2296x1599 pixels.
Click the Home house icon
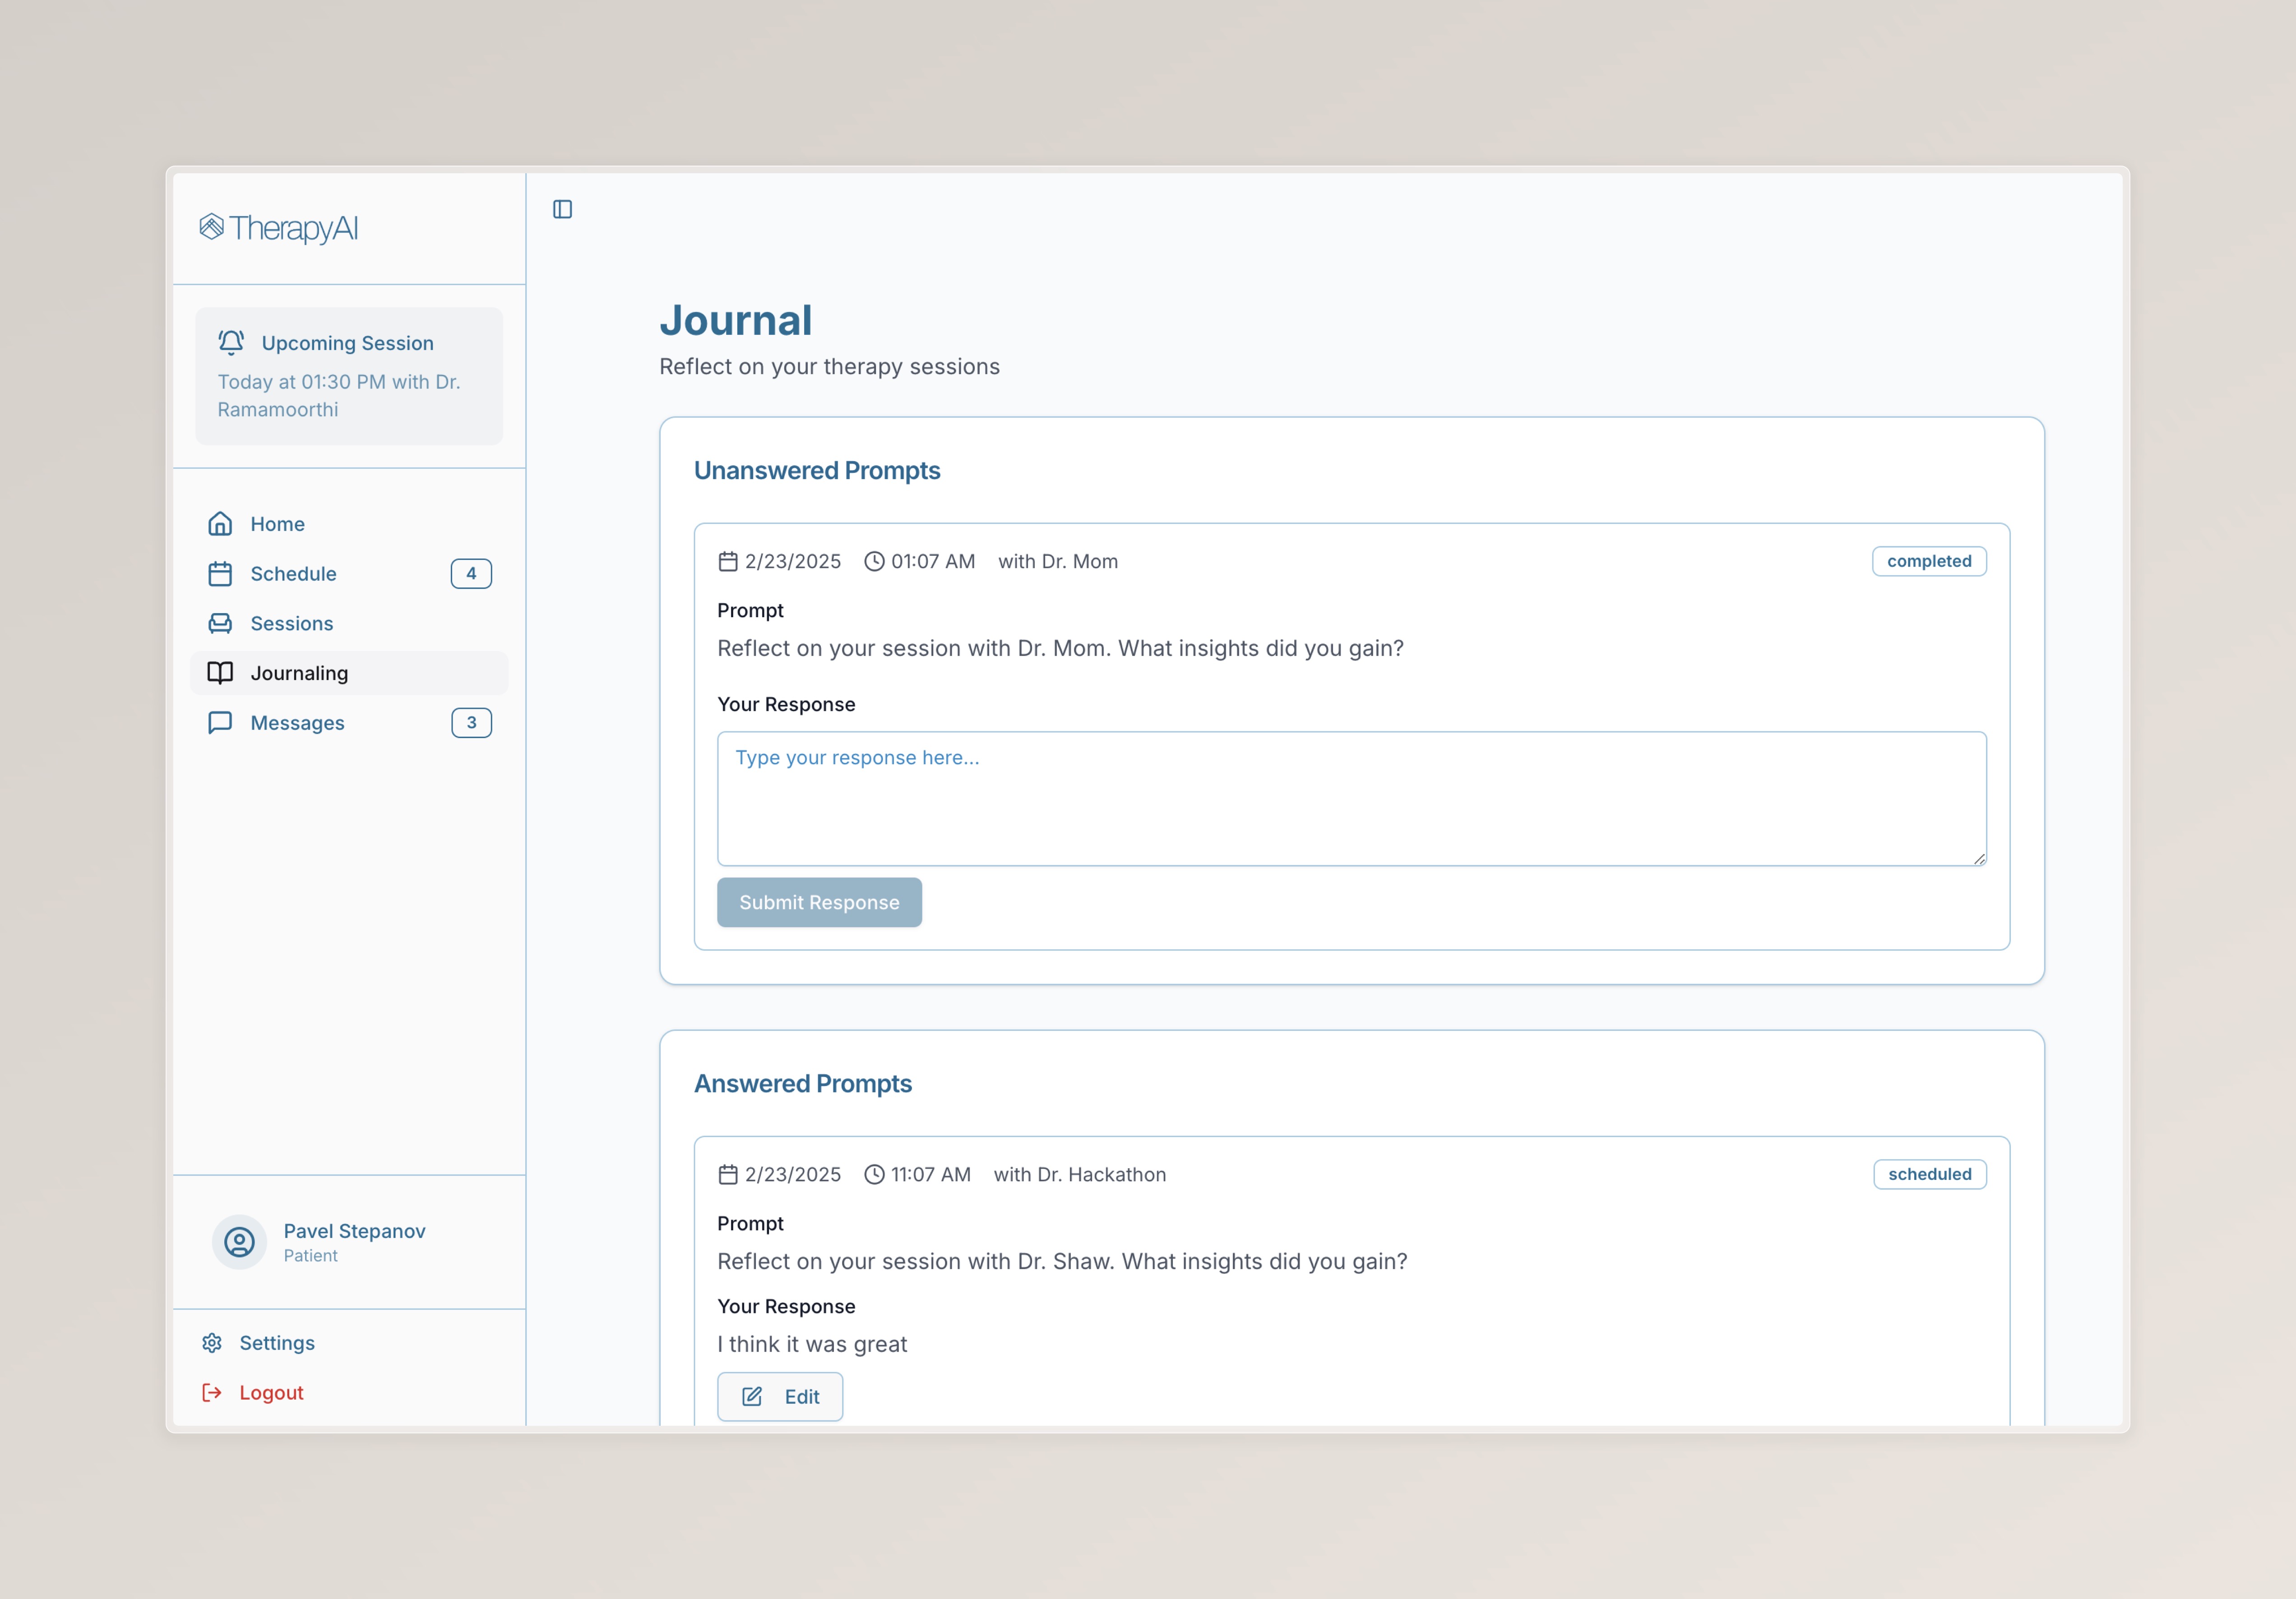[220, 524]
